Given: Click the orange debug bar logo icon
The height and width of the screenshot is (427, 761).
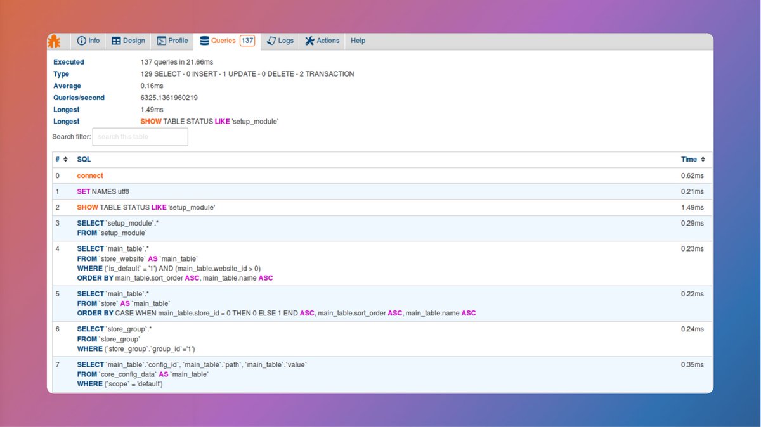Looking at the screenshot, I should (55, 41).
